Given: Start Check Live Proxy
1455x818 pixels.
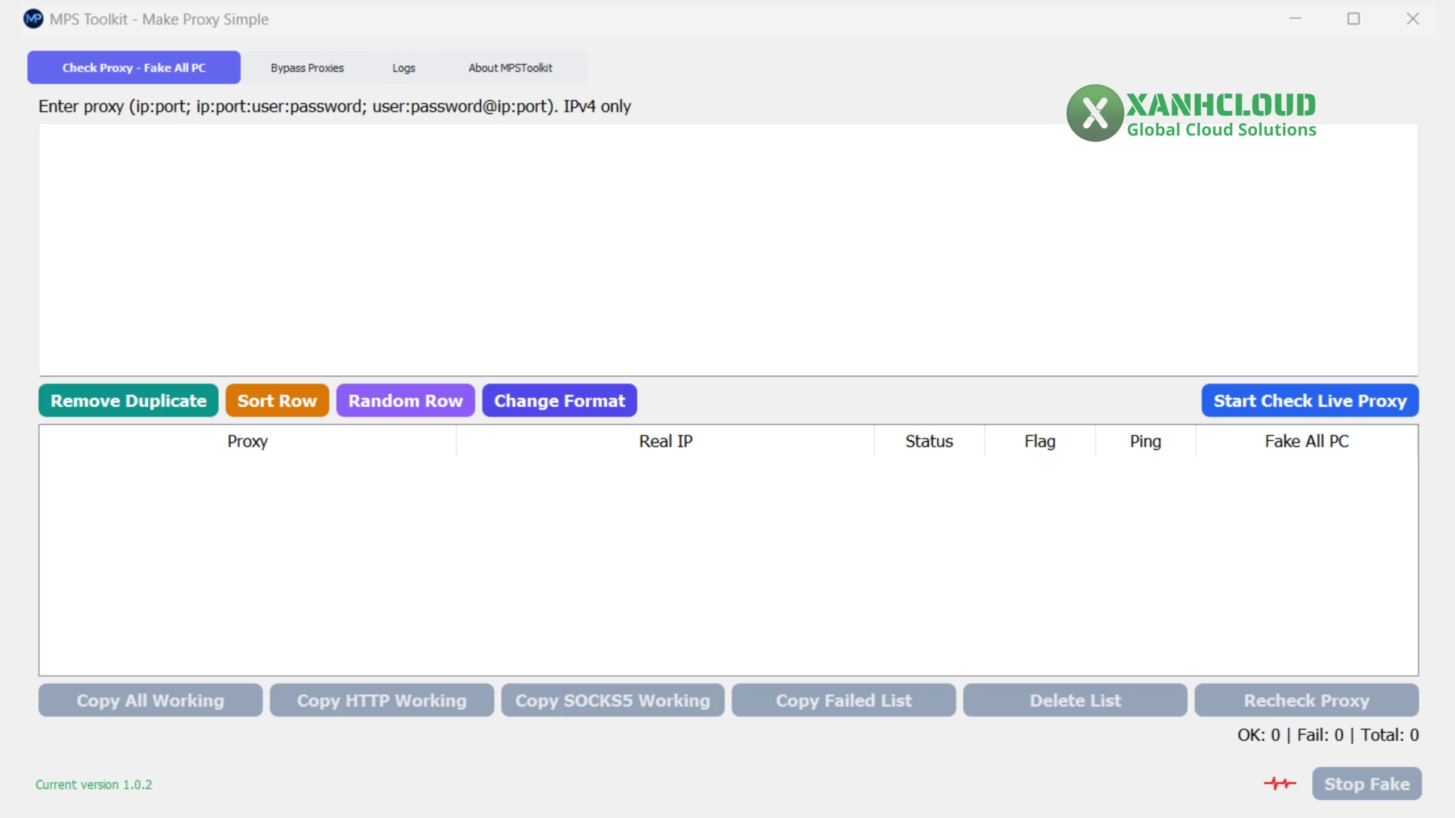Looking at the screenshot, I should [x=1309, y=400].
